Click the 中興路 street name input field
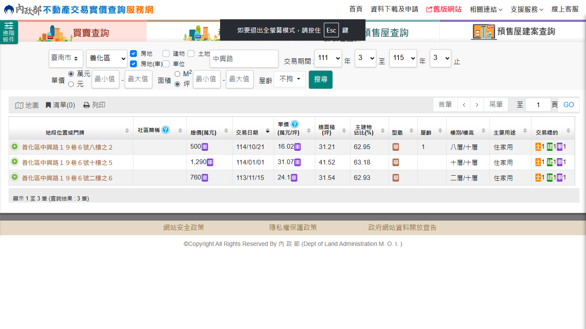This screenshot has width=586, height=329. tap(244, 59)
